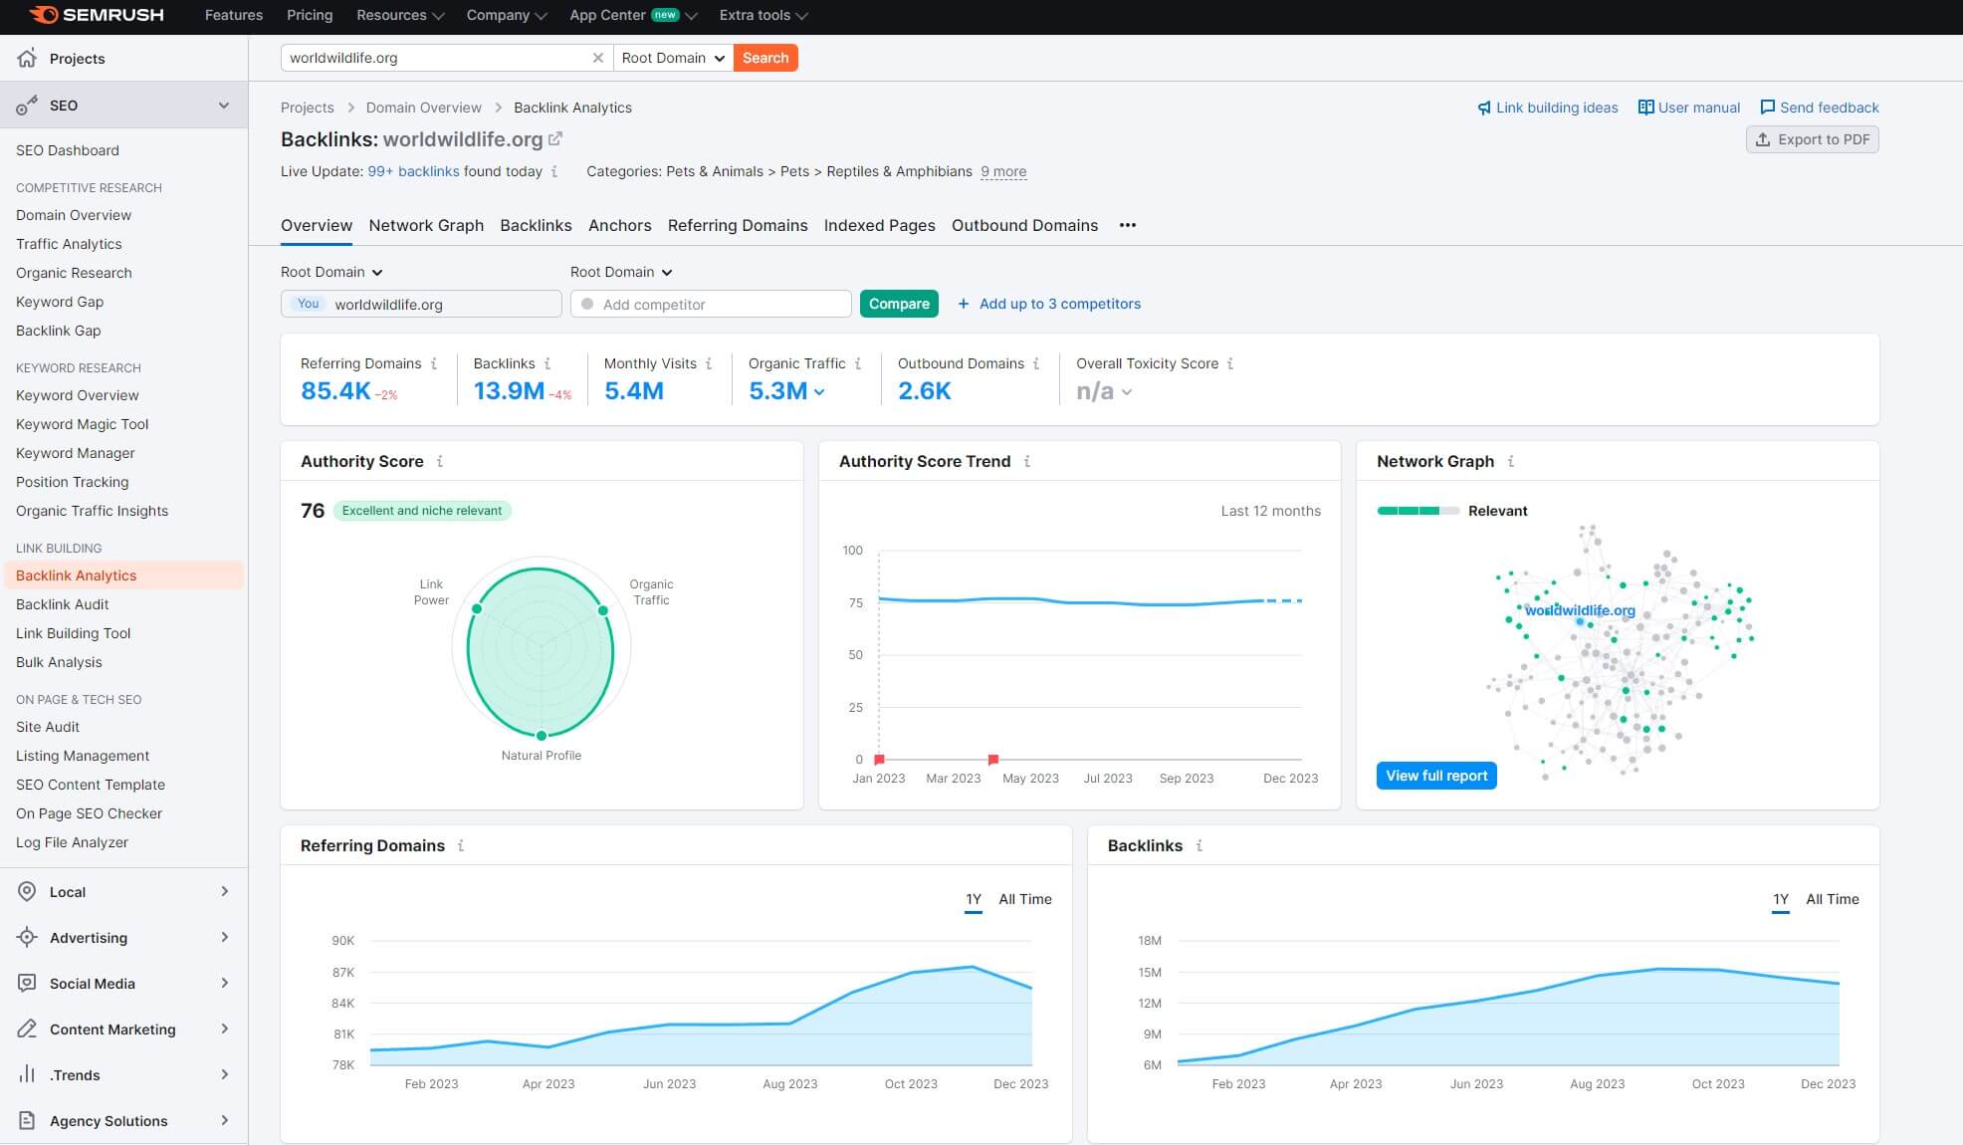Click the Semrush logo
Image resolution: width=1963 pixels, height=1145 pixels.
[x=96, y=15]
